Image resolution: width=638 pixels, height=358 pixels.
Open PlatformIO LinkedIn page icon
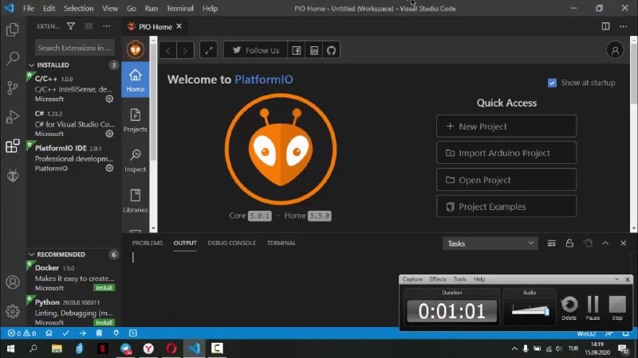[313, 50]
